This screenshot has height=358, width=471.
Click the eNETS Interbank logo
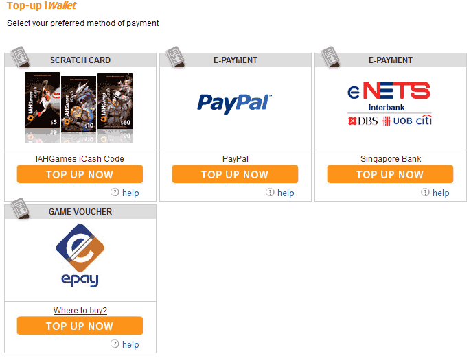pyautogui.click(x=389, y=104)
